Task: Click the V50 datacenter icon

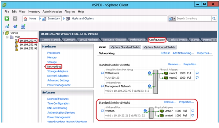Action: coord(12,37)
